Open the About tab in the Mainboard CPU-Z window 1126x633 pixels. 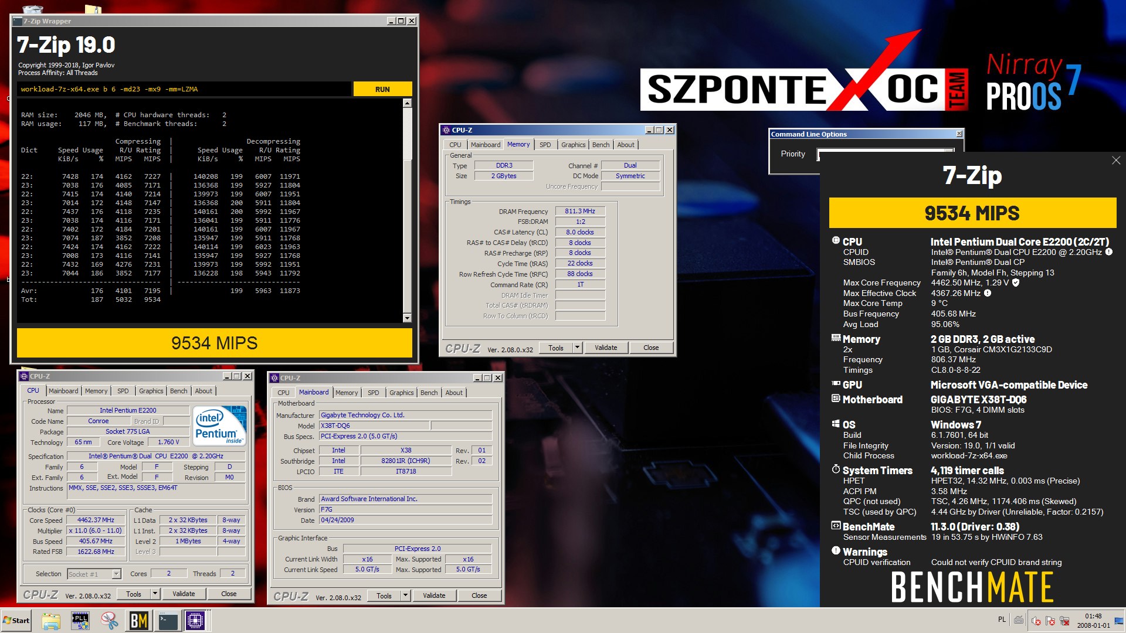453,393
